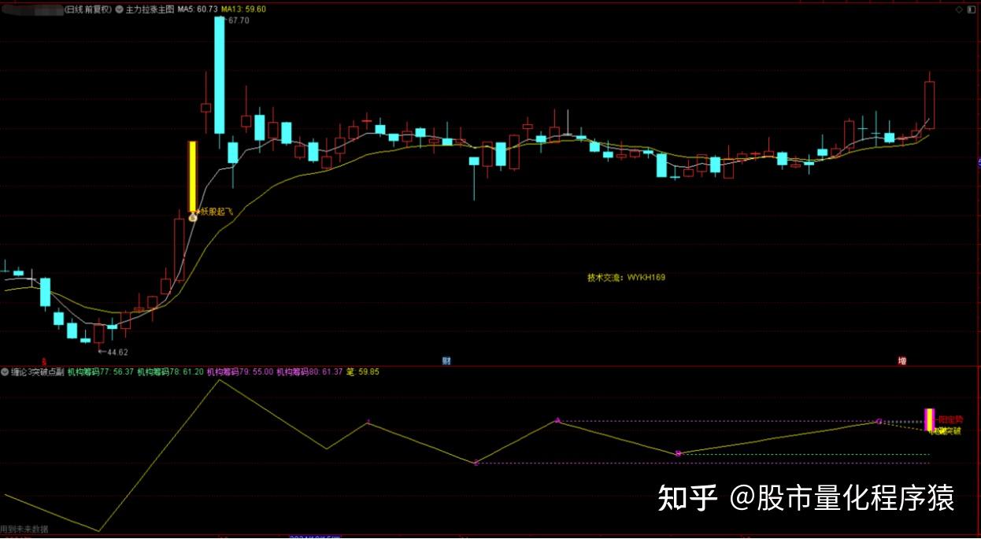Click the 缠论3突破点副 indicator name

click(36, 371)
